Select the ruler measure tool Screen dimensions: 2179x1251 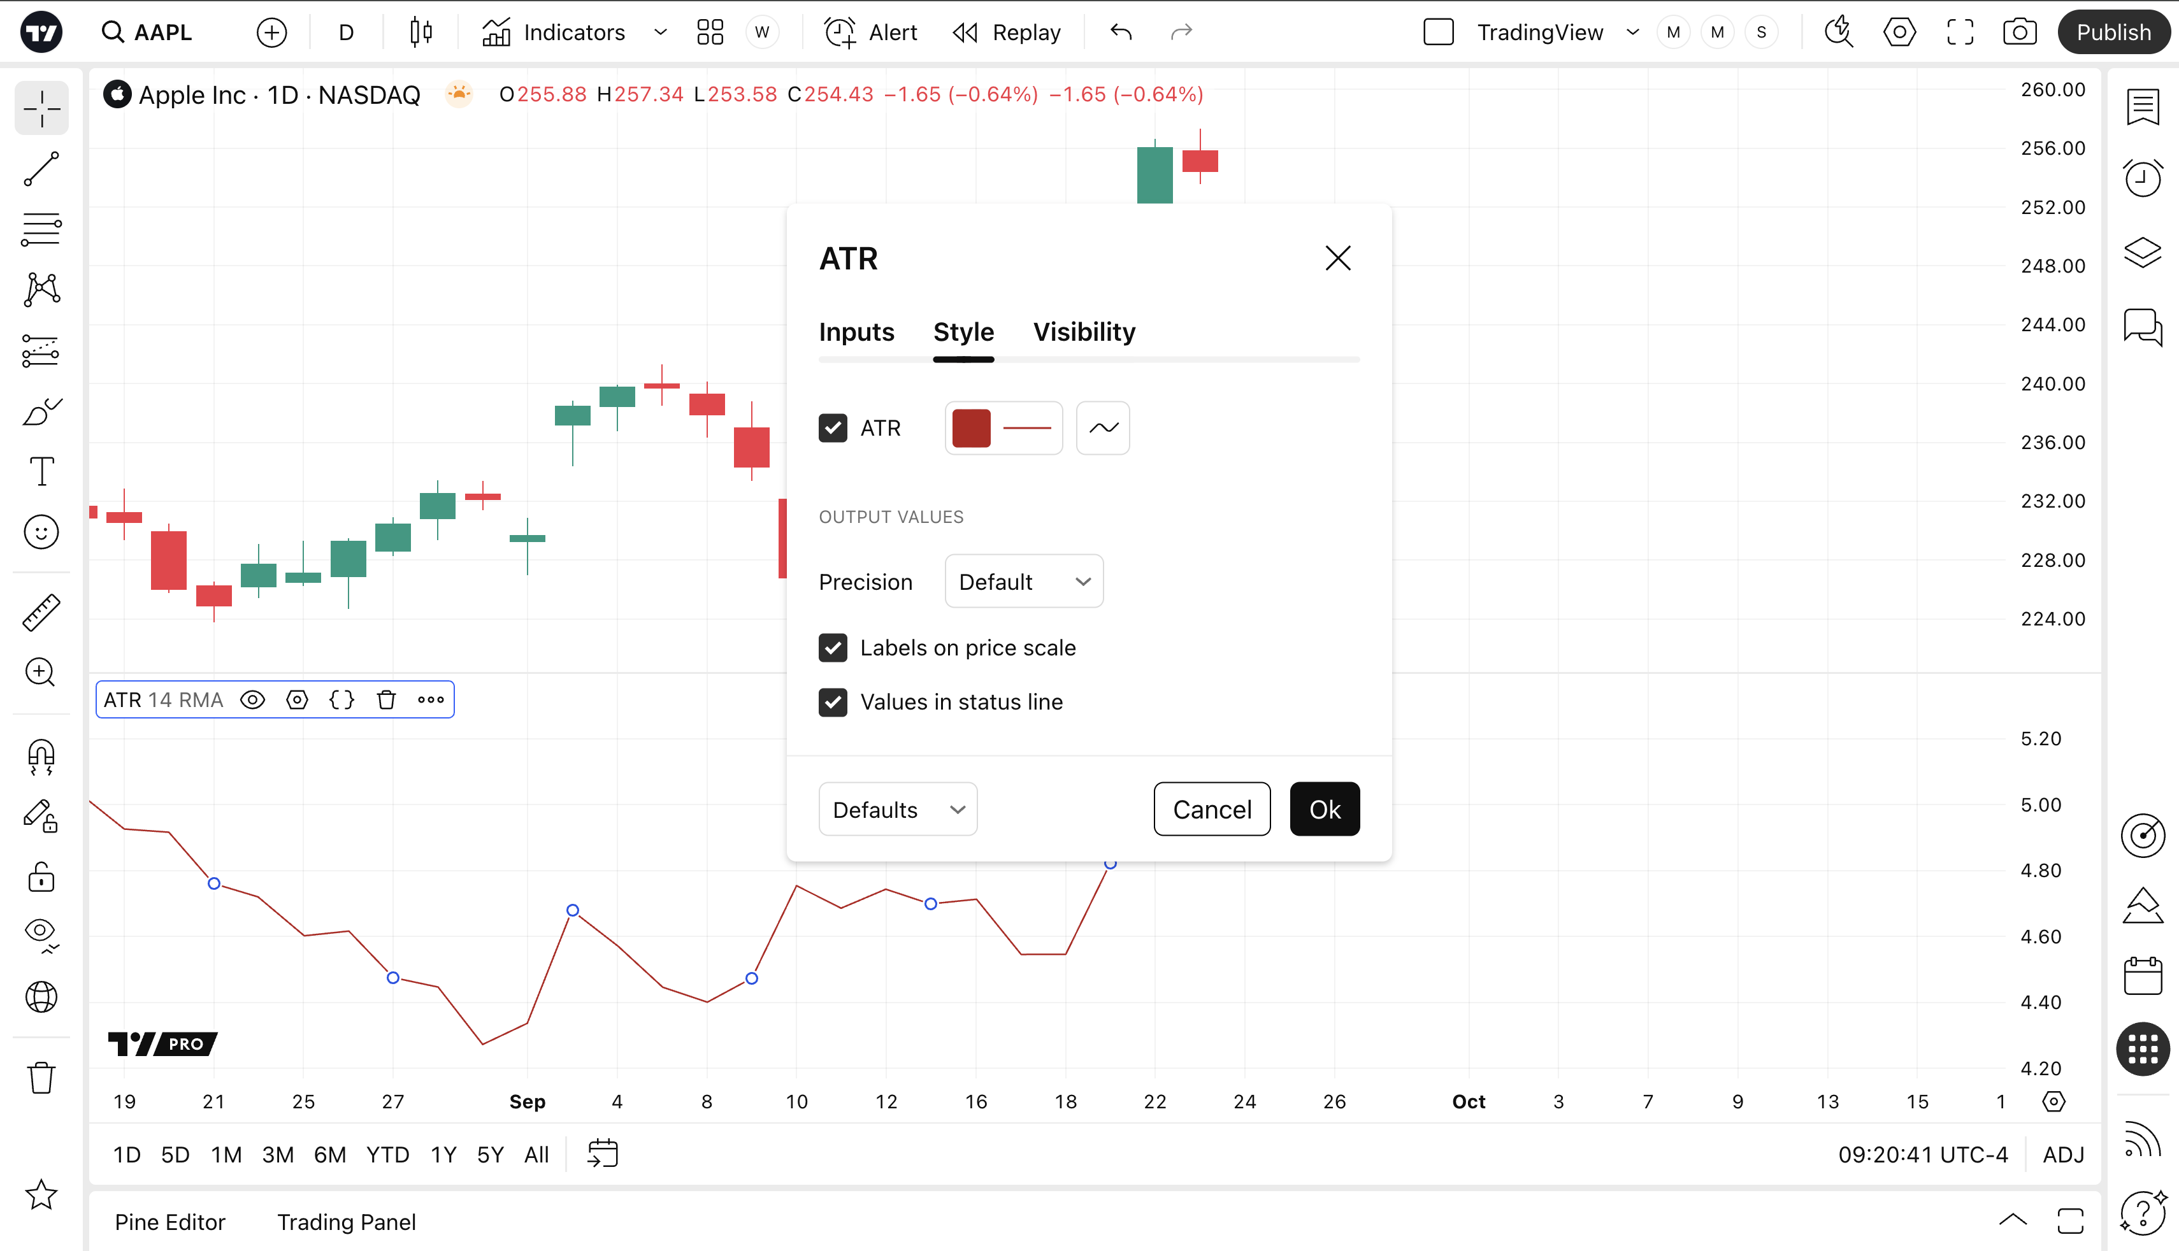pos(41,613)
